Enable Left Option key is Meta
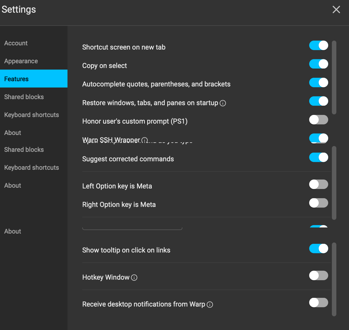 click(x=318, y=184)
